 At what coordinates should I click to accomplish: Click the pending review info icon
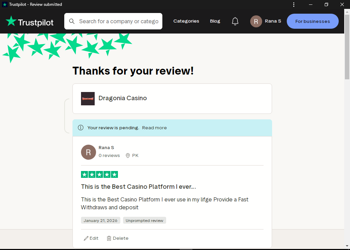coord(81,128)
